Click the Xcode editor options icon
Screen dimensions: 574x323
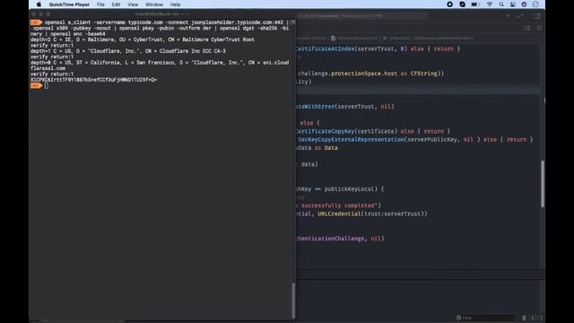(x=527, y=28)
